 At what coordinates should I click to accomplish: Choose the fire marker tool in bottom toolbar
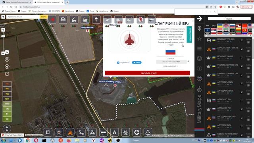coord(70,132)
